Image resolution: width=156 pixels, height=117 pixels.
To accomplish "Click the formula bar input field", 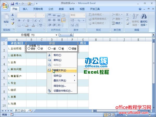I will [x=113, y=35].
